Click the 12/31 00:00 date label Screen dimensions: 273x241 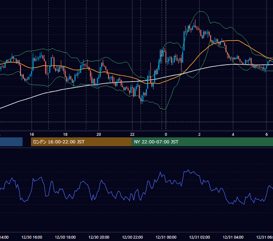[x=166, y=237]
